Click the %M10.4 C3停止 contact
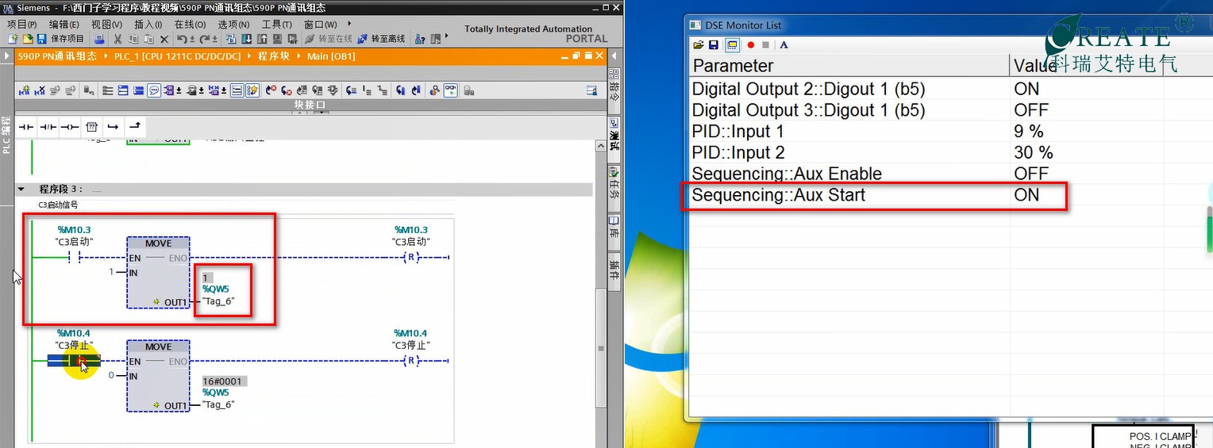 [74, 362]
